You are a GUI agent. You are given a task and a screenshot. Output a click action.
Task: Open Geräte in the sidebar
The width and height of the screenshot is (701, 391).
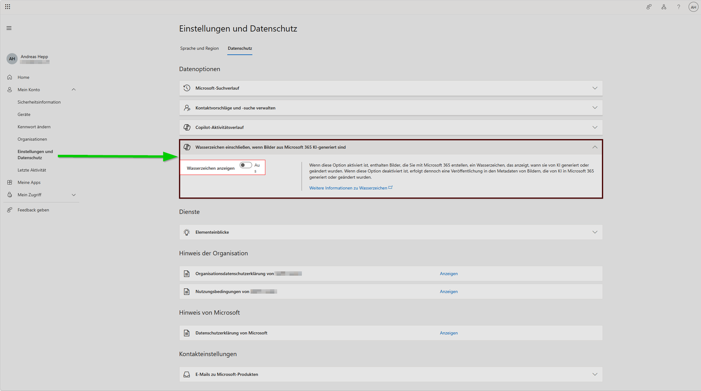click(x=24, y=115)
